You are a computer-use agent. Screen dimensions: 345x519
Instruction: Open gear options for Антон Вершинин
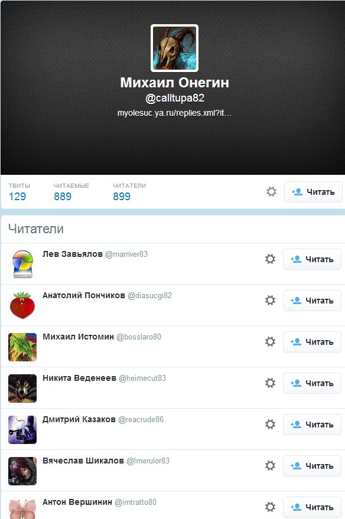point(270,507)
